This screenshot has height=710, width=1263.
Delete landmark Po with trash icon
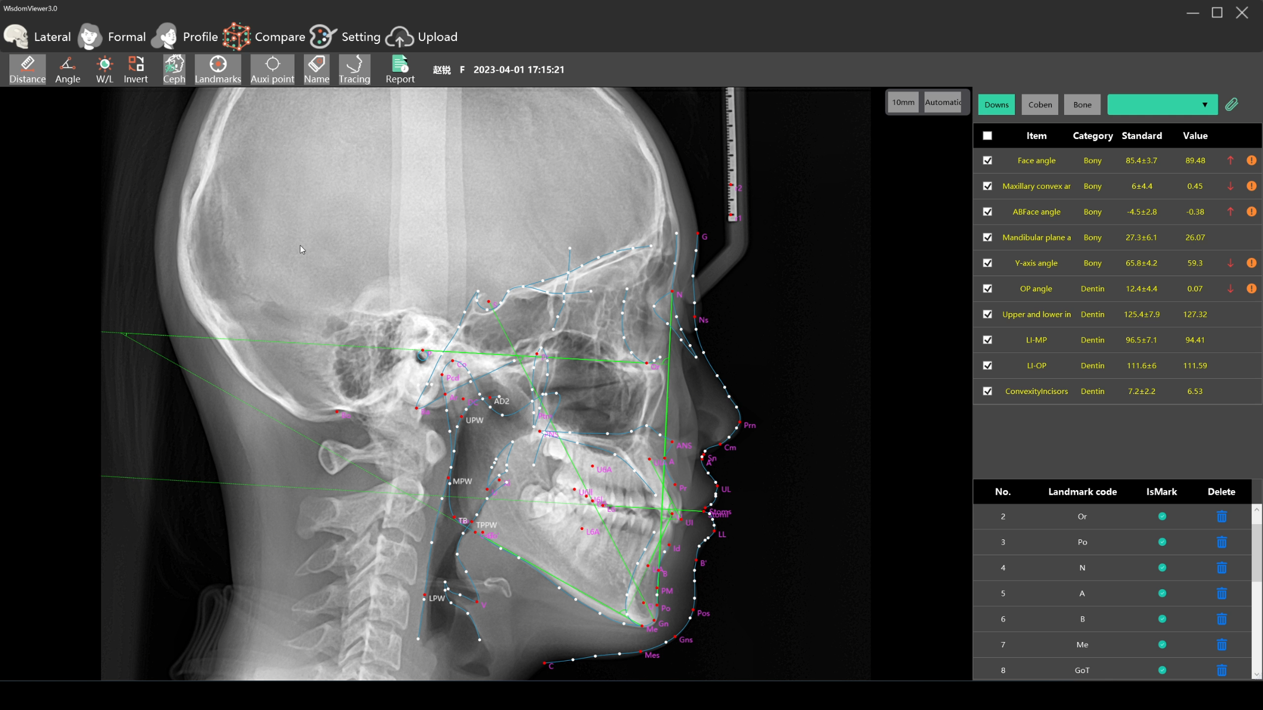point(1221,542)
